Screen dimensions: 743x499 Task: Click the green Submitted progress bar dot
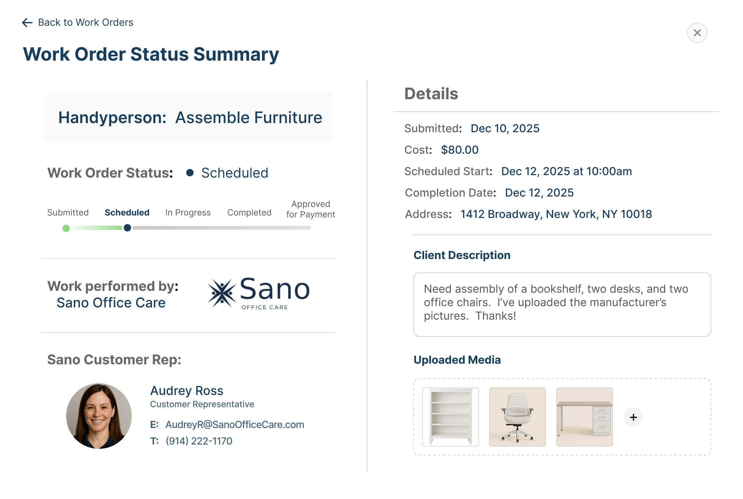66,228
